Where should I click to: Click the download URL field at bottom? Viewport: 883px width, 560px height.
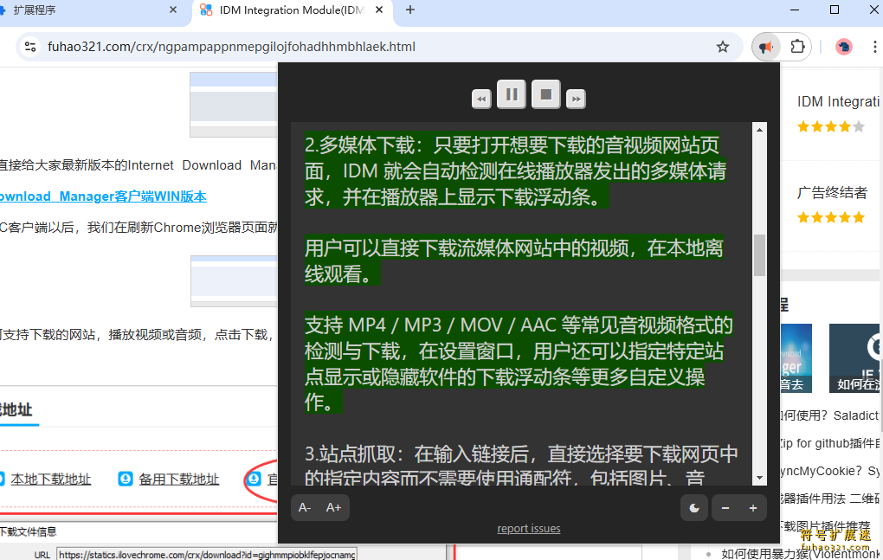(x=206, y=555)
